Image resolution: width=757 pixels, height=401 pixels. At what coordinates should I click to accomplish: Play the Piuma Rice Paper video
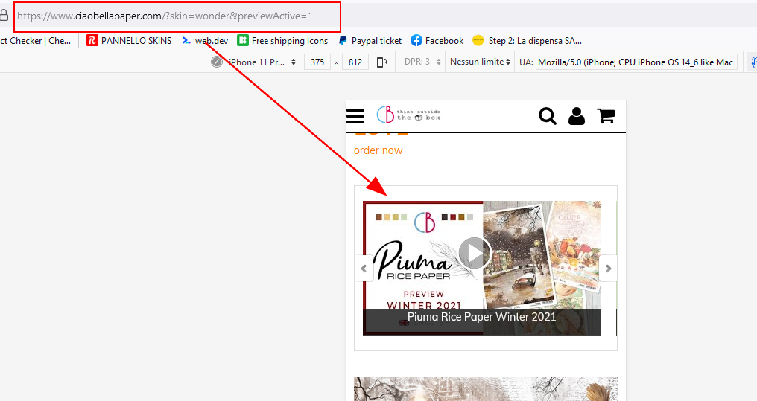click(475, 254)
